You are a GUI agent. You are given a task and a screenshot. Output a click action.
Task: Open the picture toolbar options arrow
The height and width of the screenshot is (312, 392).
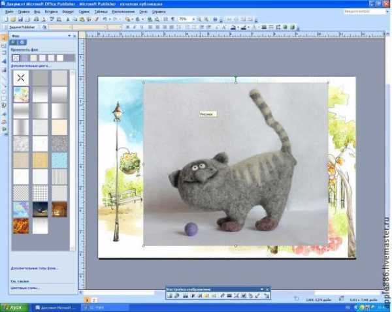coord(262,289)
